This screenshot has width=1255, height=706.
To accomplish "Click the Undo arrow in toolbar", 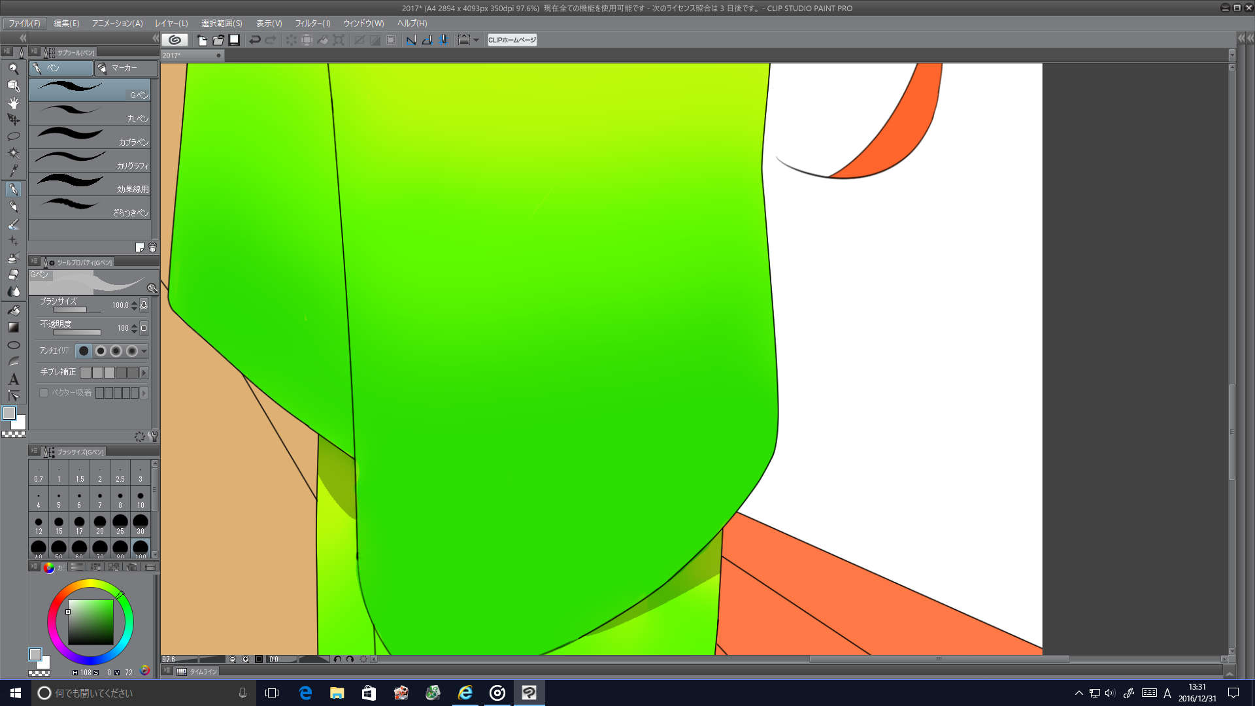I will coord(255,40).
